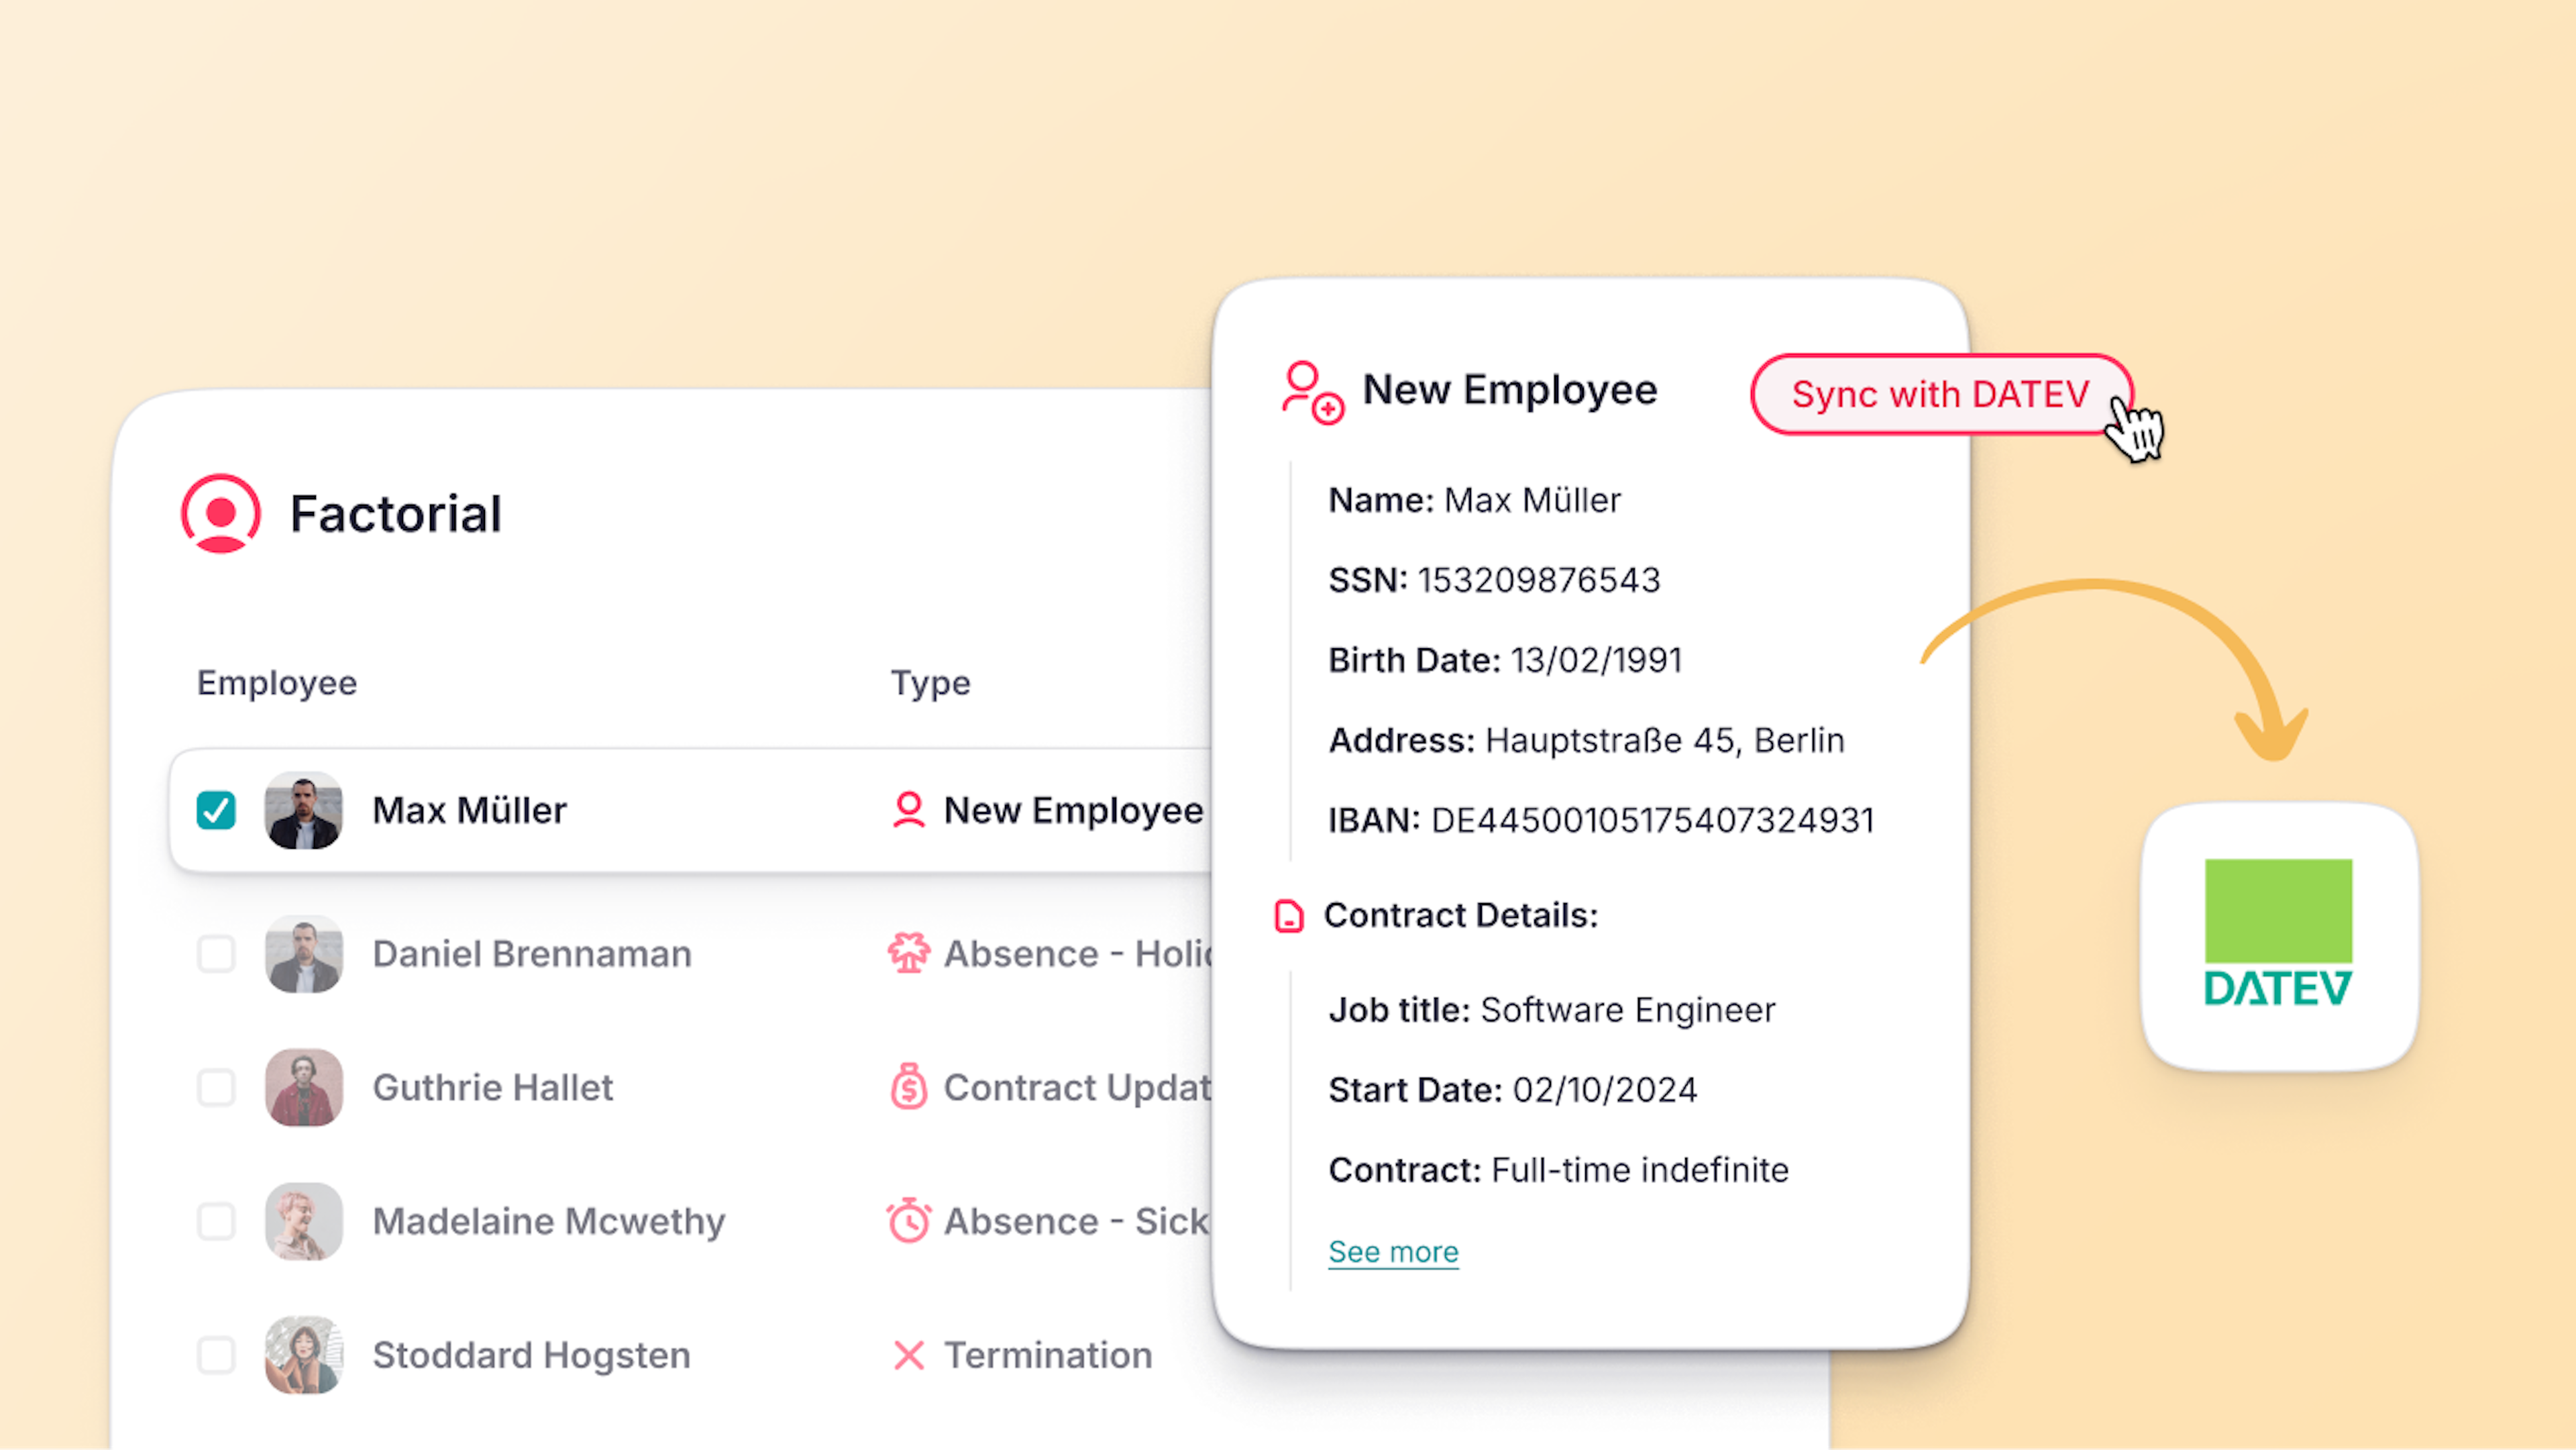Click the Termination X icon

click(x=908, y=1355)
